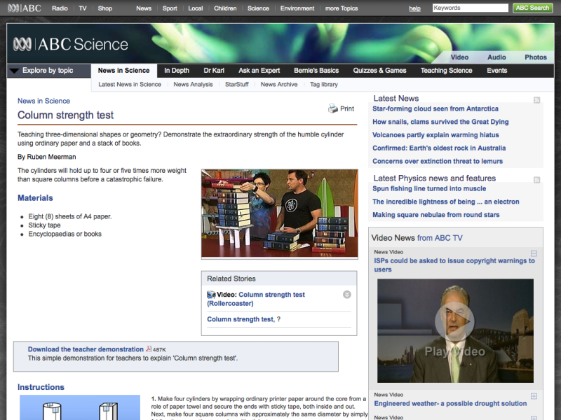Open the more Topics menu
561x420 pixels.
pos(342,8)
